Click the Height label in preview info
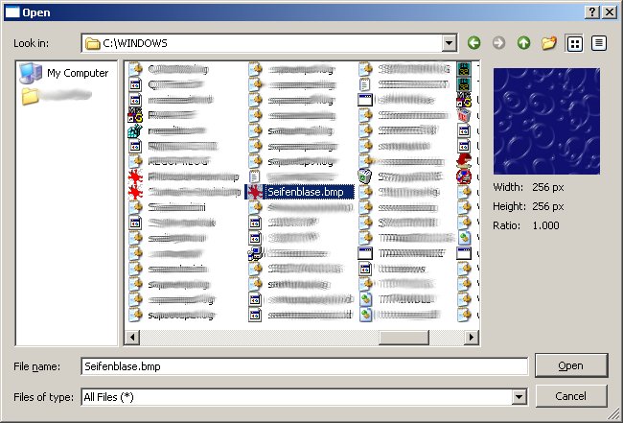The image size is (623, 423). tap(509, 206)
